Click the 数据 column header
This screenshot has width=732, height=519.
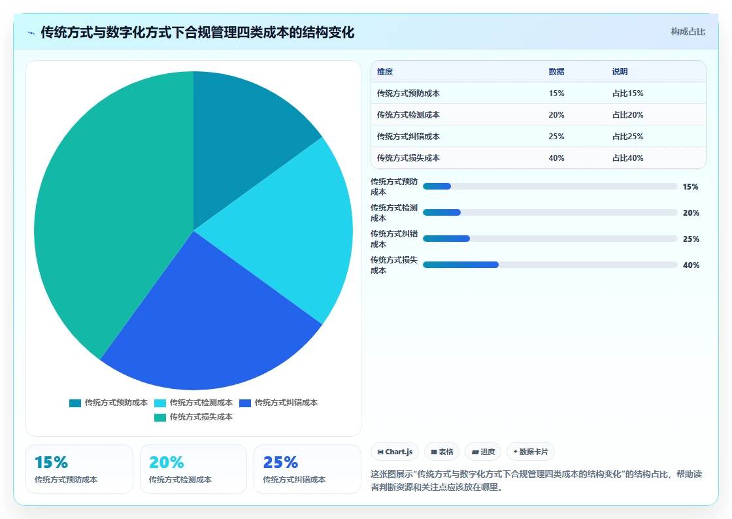point(556,71)
